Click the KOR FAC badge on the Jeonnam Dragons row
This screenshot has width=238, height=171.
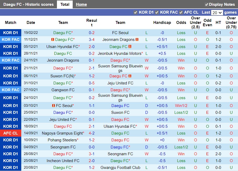(x=11, y=60)
